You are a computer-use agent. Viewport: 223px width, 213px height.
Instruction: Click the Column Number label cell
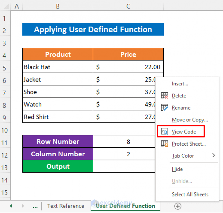[58, 154]
